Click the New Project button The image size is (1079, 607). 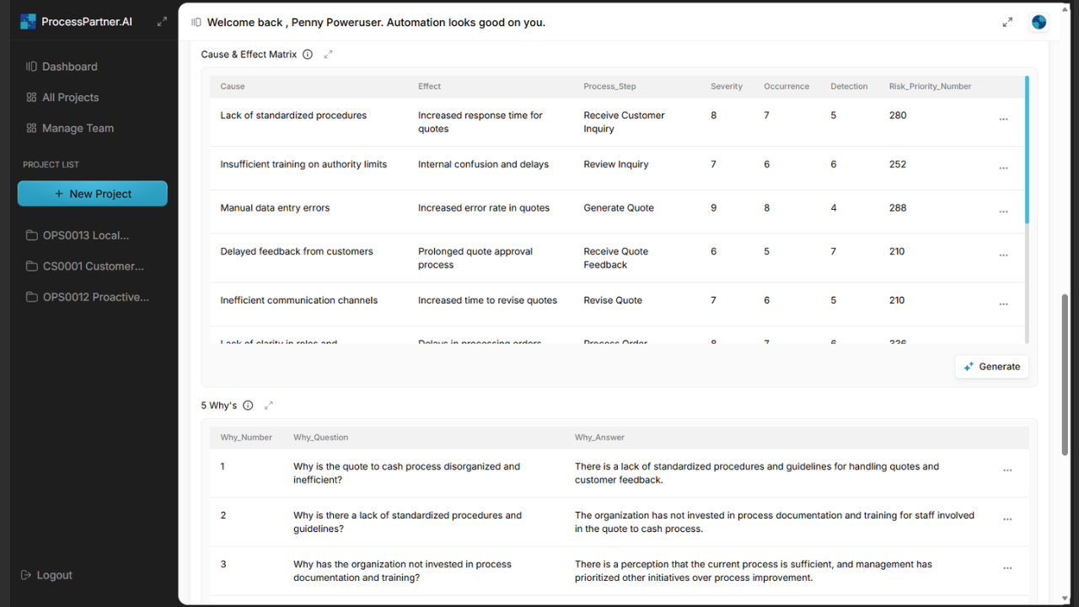pos(93,194)
